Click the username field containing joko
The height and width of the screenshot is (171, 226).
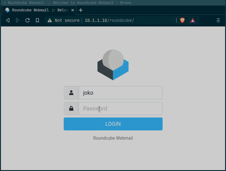pyautogui.click(x=120, y=93)
